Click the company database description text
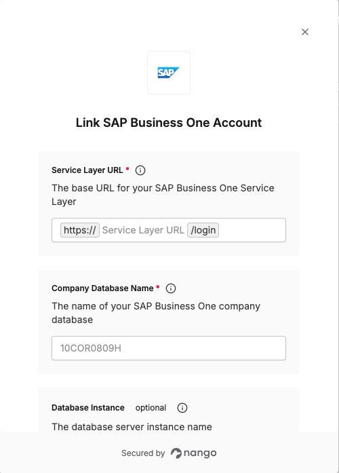The image size is (339, 473). point(156,313)
